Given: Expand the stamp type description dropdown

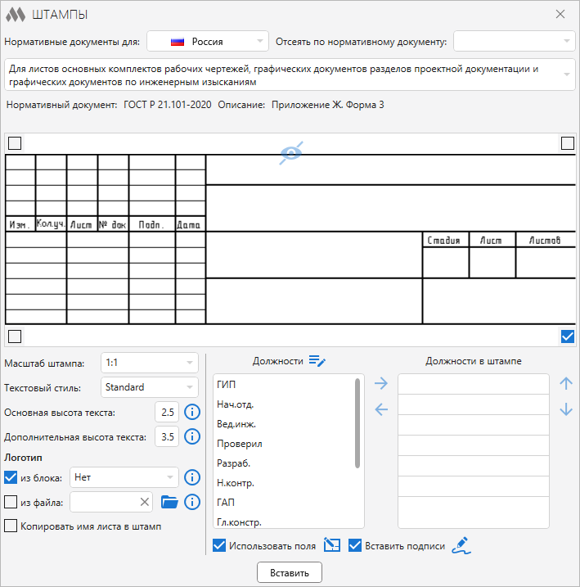Looking at the screenshot, I should 290,75.
